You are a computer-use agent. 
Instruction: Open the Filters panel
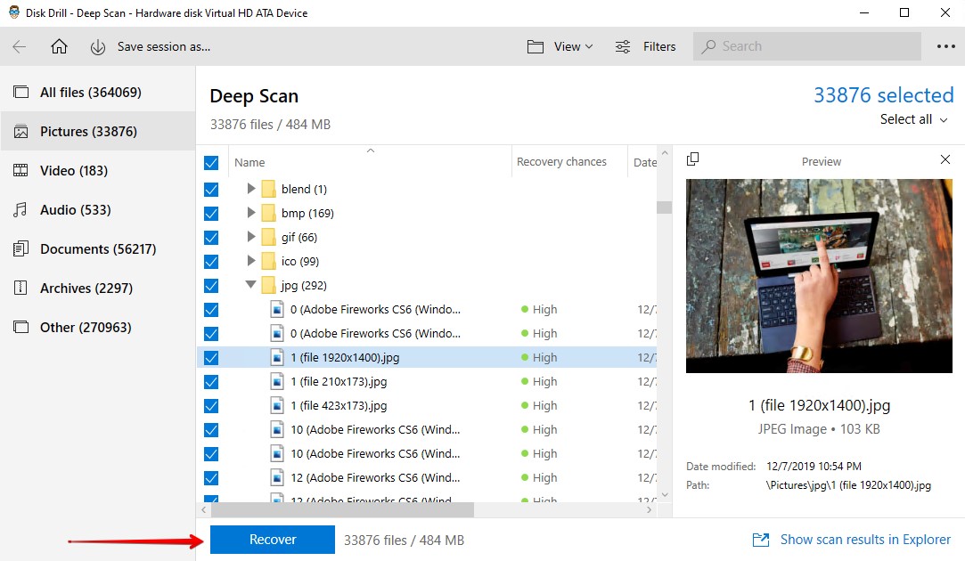point(659,46)
